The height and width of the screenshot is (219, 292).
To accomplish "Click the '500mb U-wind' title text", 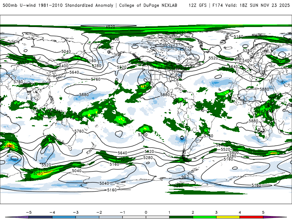I will click(x=19, y=5).
